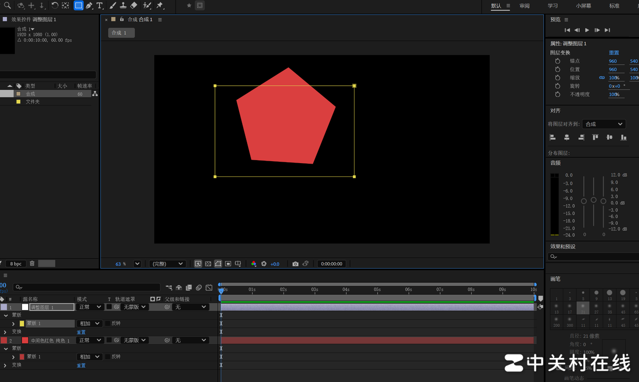The image size is (639, 382).
Task: Take a snapshot with the camera icon
Action: [x=295, y=264]
